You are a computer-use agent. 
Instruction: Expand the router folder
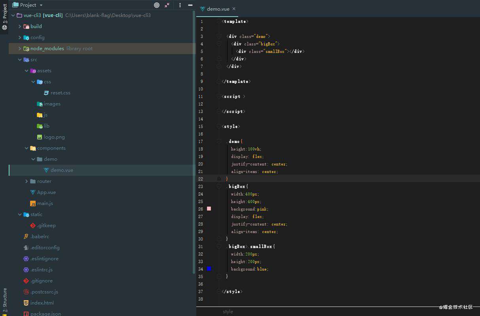[27, 181]
